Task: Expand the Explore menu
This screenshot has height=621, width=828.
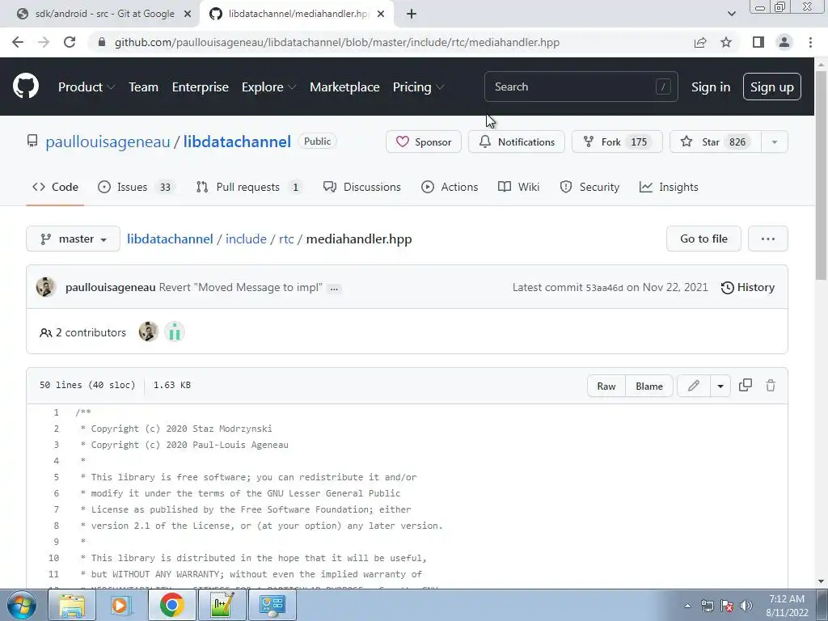Action: 268,87
